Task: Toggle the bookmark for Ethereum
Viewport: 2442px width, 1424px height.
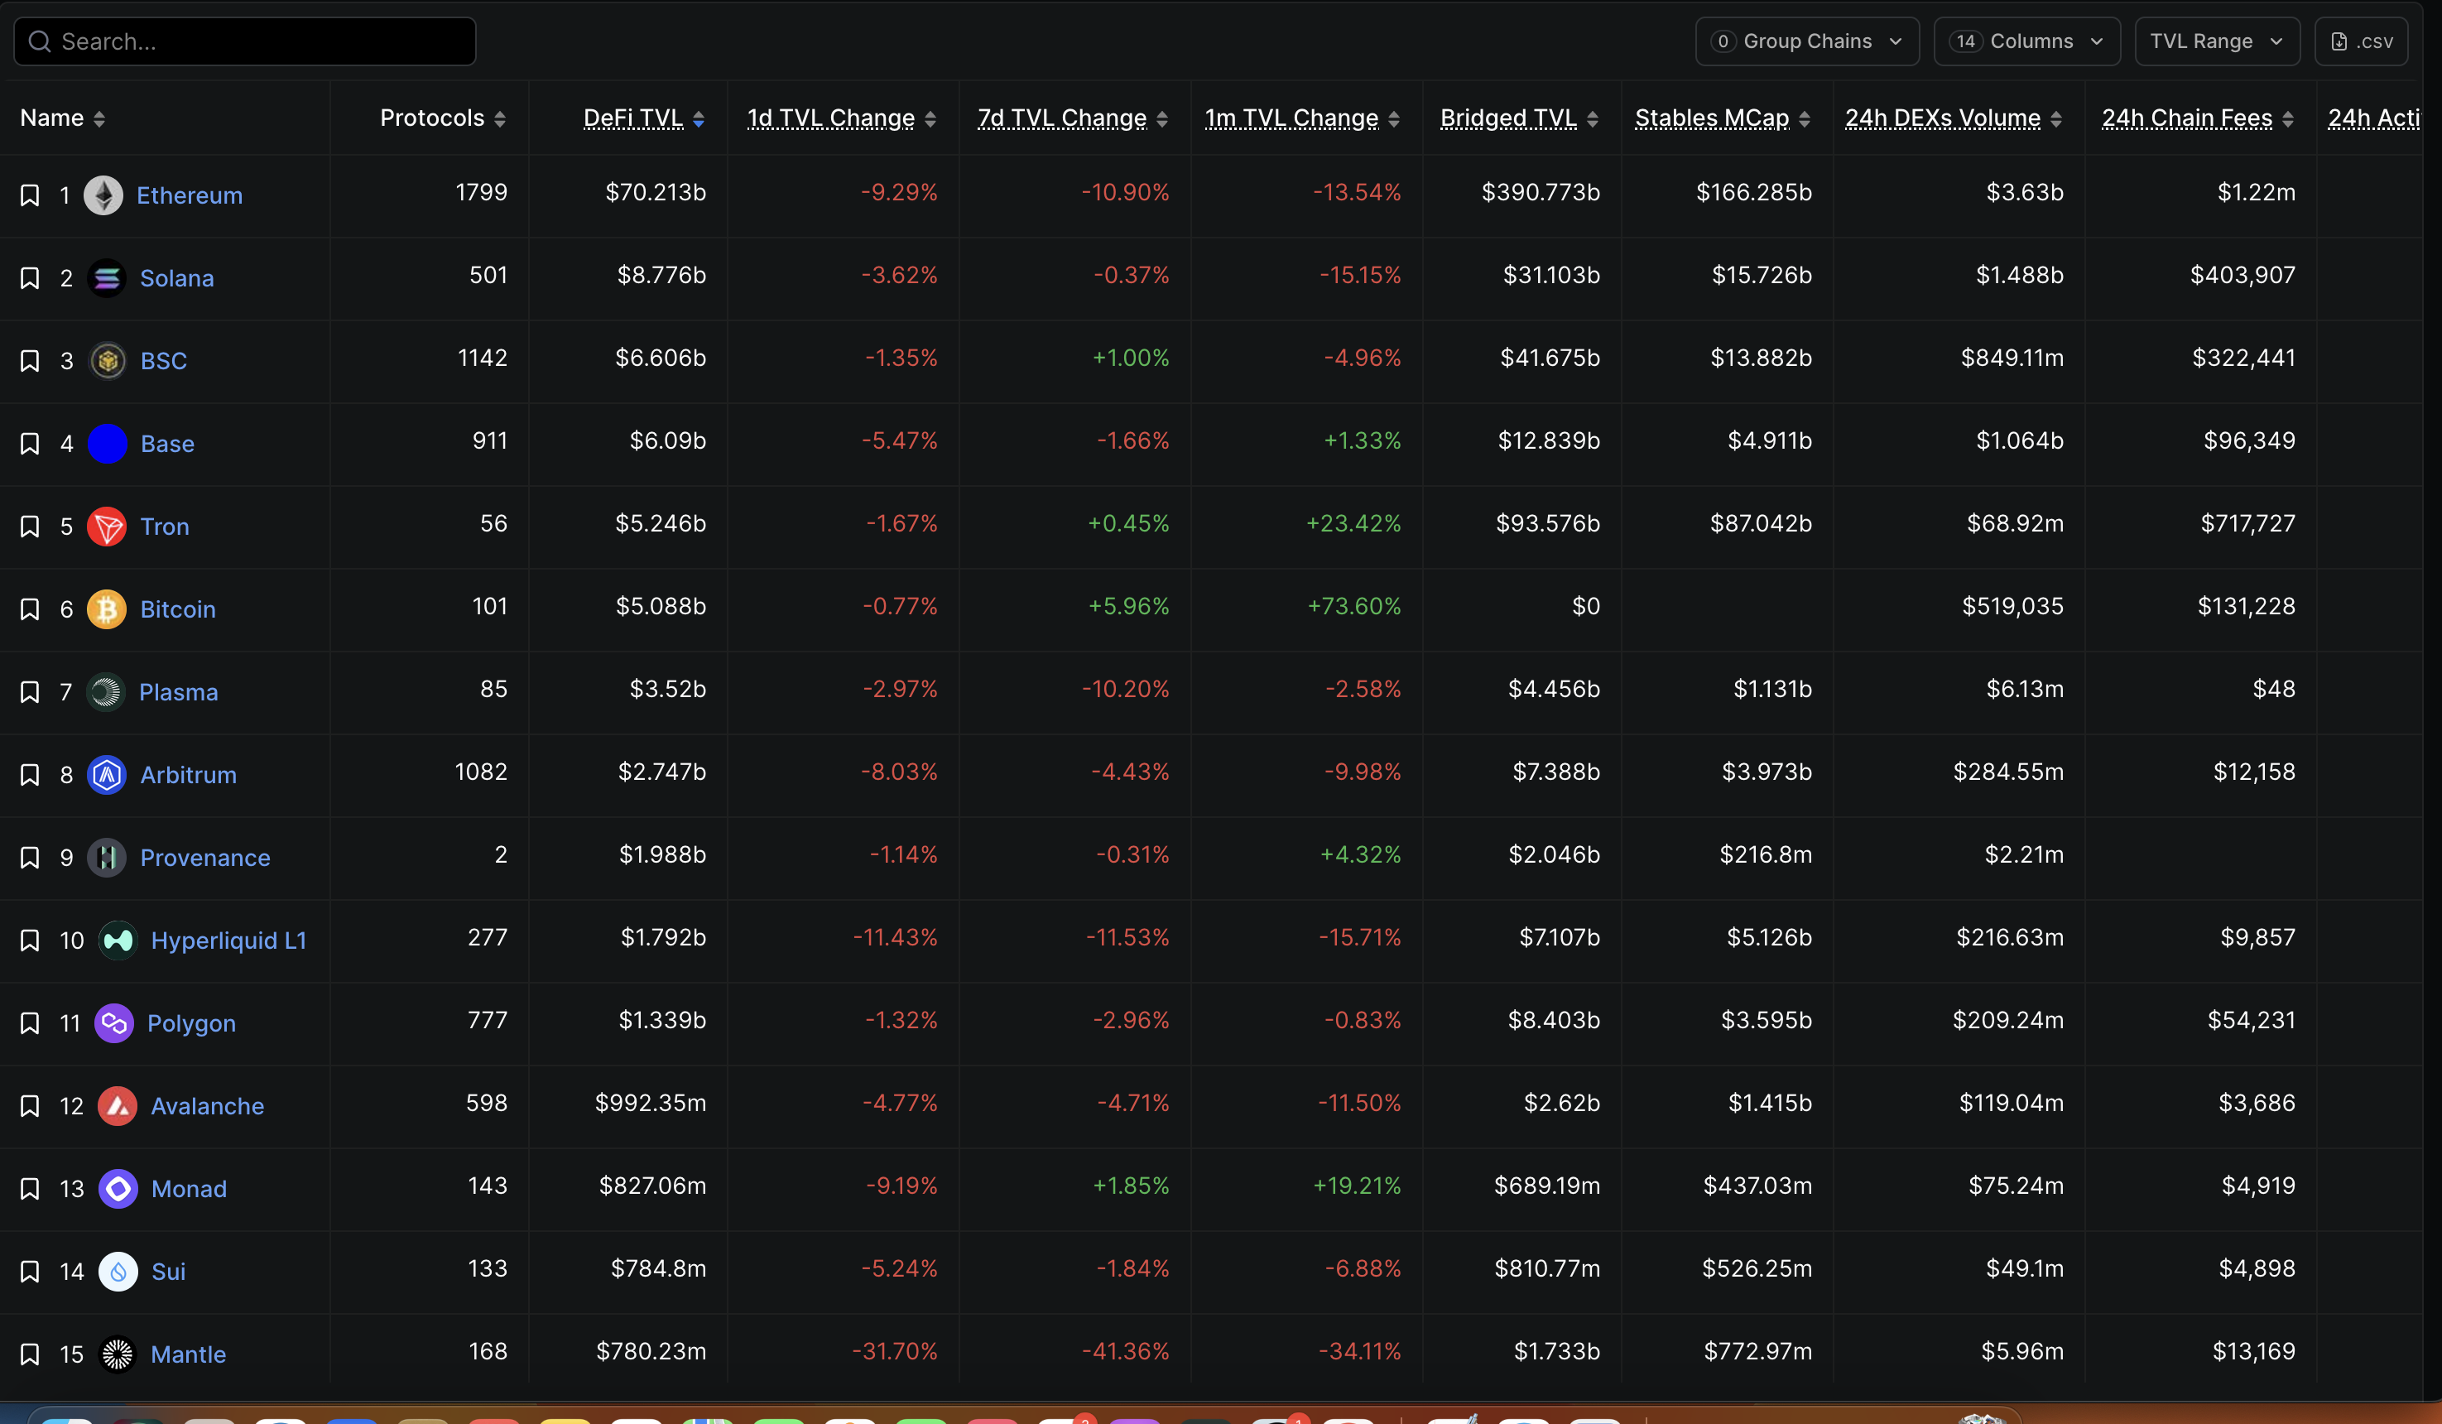Action: click(x=29, y=195)
